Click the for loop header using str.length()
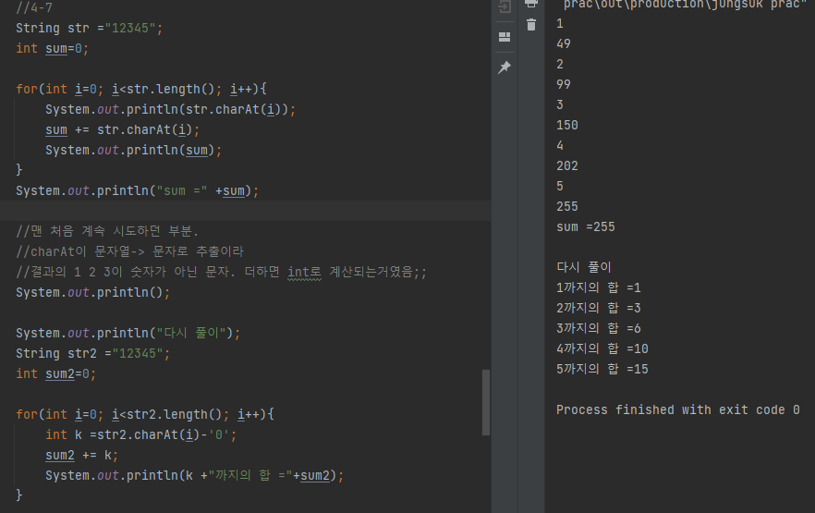The height and width of the screenshot is (513, 815). click(x=140, y=89)
